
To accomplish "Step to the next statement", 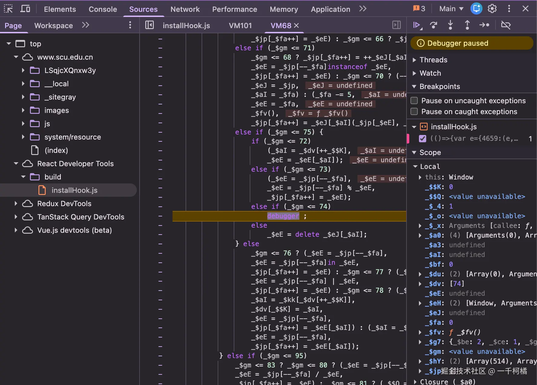I will [x=484, y=25].
